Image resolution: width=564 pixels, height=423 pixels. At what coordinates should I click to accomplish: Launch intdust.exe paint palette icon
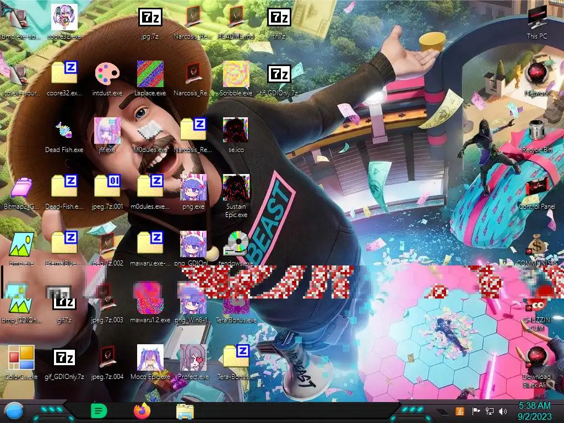pyautogui.click(x=107, y=74)
